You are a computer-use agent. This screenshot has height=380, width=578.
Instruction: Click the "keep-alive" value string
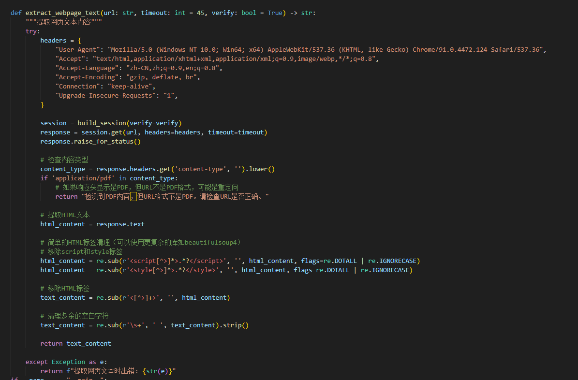click(x=130, y=87)
